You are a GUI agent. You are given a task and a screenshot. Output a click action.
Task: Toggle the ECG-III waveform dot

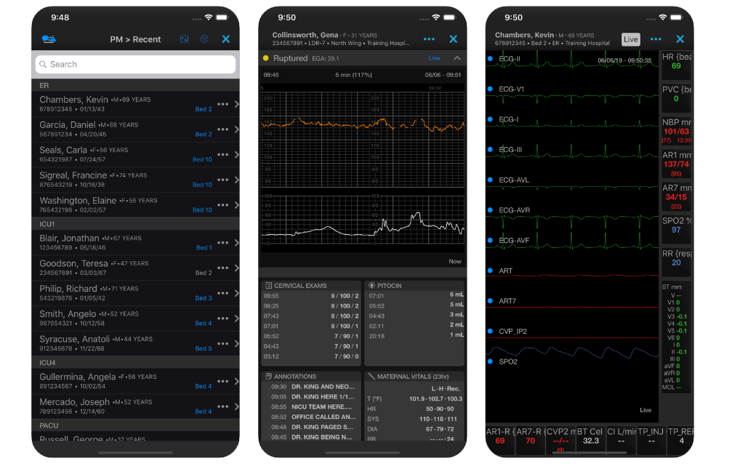490,150
